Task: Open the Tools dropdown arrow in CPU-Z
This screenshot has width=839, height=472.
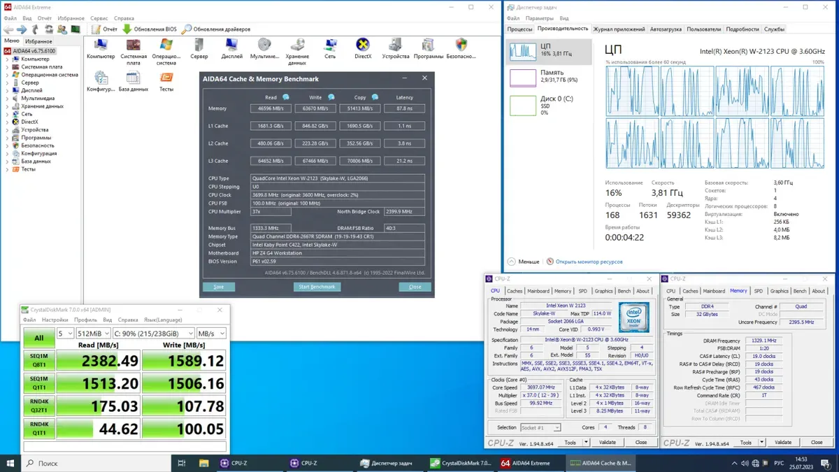Action: [x=582, y=442]
